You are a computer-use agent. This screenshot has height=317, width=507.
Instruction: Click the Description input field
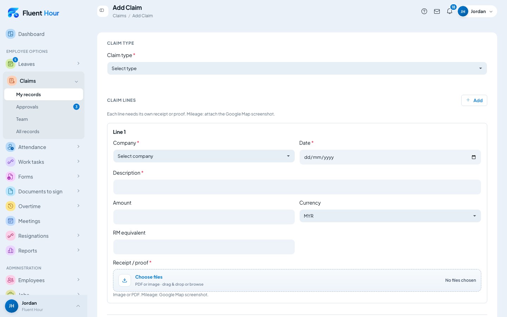pyautogui.click(x=297, y=187)
